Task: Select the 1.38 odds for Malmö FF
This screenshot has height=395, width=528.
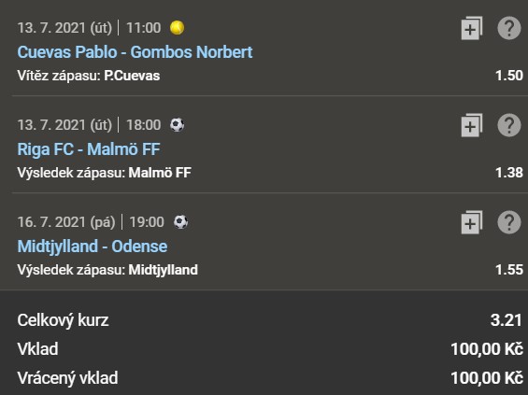Action: coord(509,173)
